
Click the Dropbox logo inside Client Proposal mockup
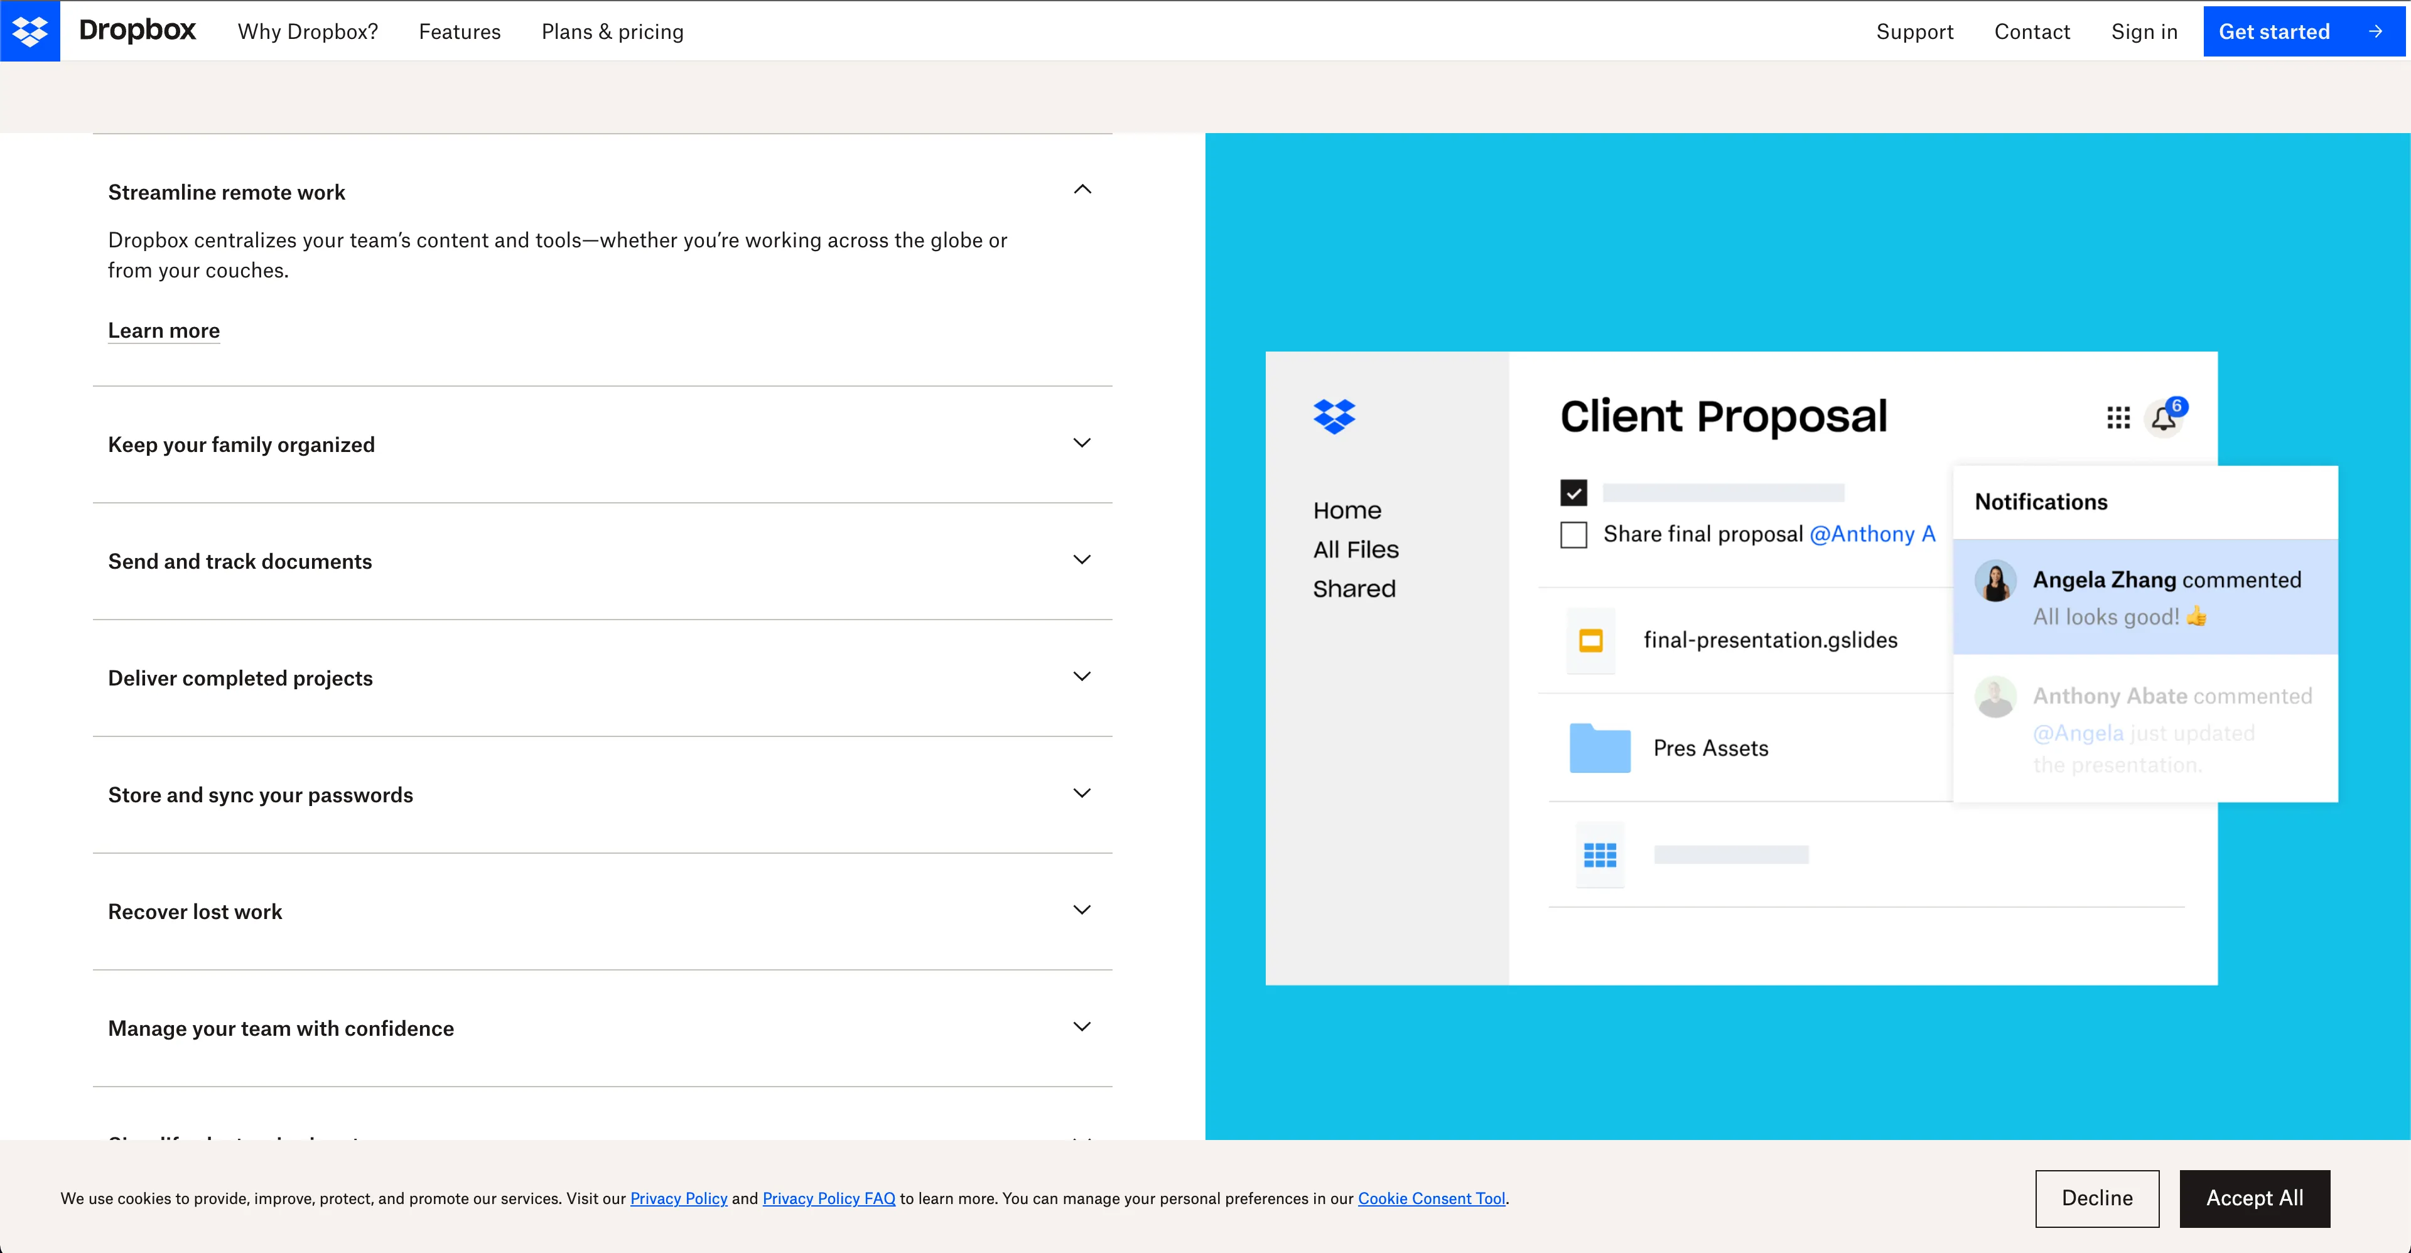pyautogui.click(x=1334, y=416)
